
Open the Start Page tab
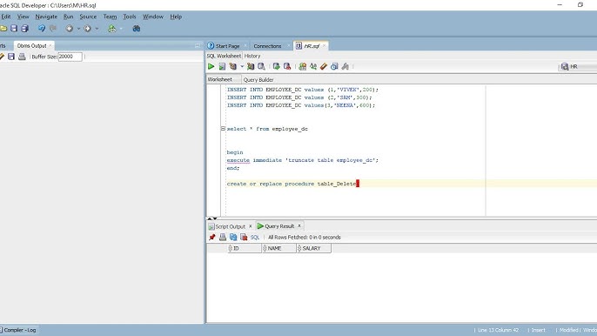[x=228, y=46]
